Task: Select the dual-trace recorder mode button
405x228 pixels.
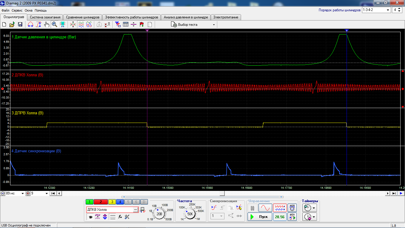Action: click(x=280, y=208)
